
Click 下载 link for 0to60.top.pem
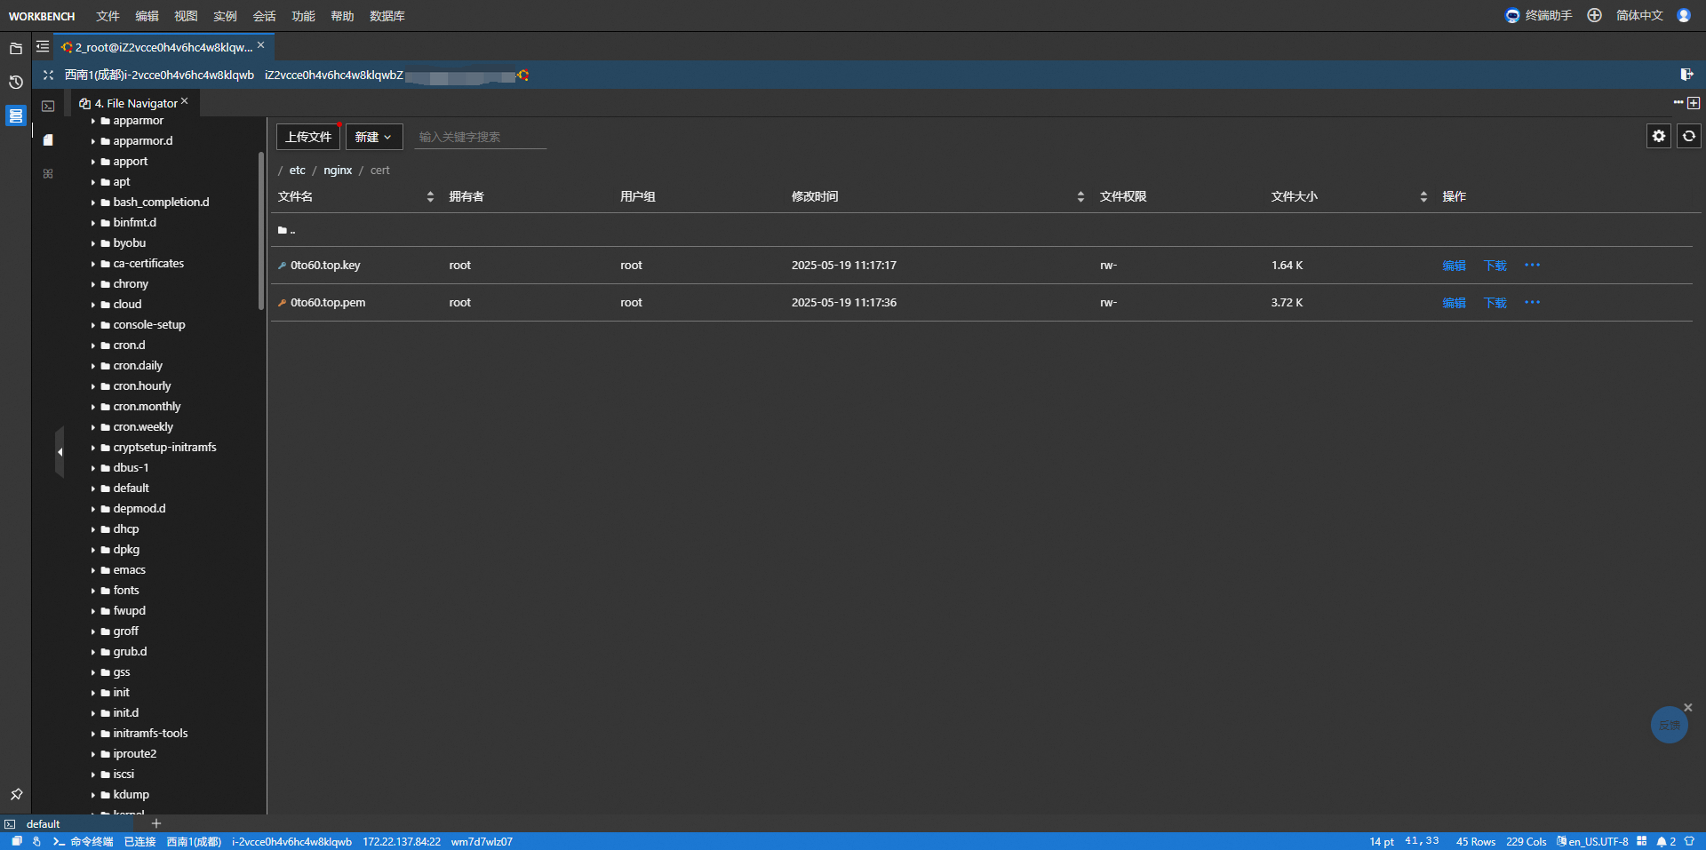(1495, 302)
